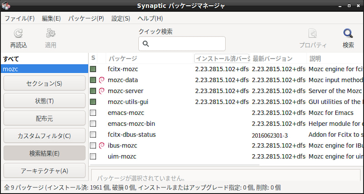
Task: Click the 適用 apply gears icon
Action: [51, 33]
